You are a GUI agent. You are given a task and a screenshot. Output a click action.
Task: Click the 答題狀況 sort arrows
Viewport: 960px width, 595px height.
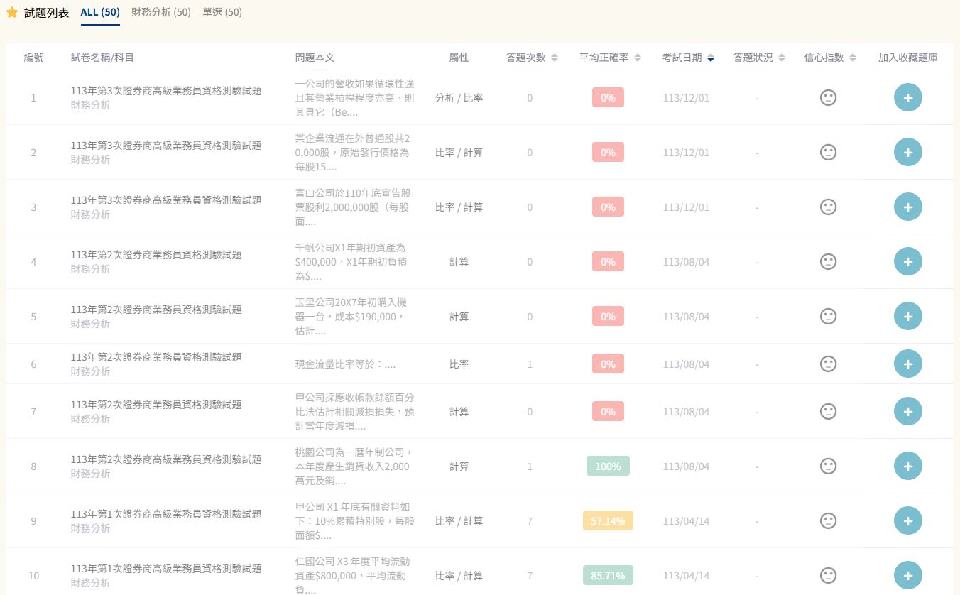pyautogui.click(x=782, y=58)
